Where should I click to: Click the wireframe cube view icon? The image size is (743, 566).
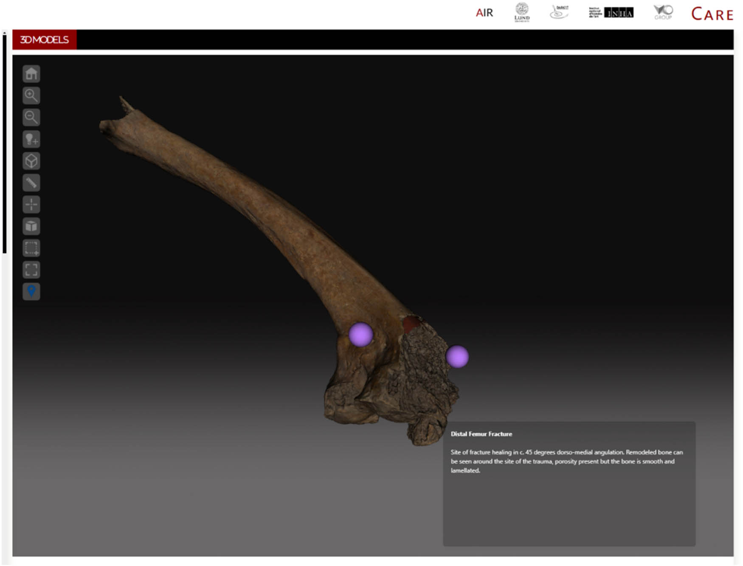[31, 161]
